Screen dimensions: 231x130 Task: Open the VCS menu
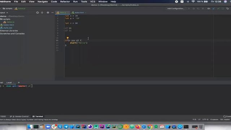[x=92, y=1]
